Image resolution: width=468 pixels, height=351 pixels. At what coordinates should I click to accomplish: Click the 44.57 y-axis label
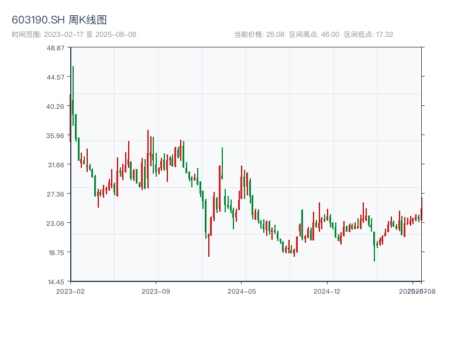click(56, 77)
